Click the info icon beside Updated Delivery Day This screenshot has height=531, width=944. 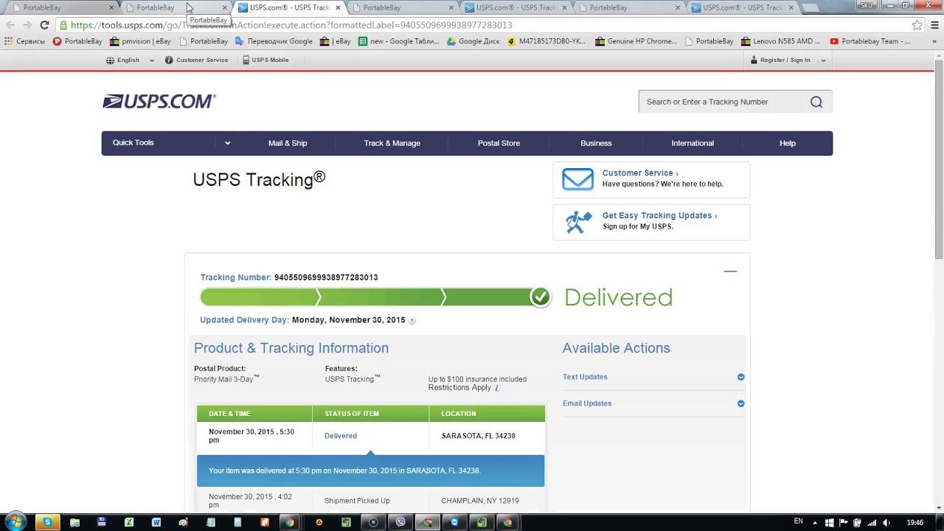click(412, 321)
